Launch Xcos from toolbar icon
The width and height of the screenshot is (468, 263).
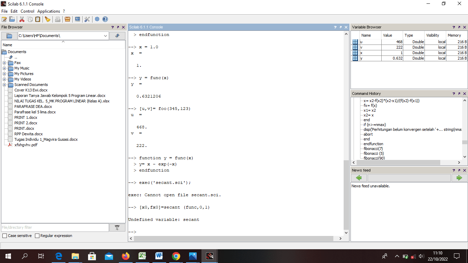(x=77, y=19)
